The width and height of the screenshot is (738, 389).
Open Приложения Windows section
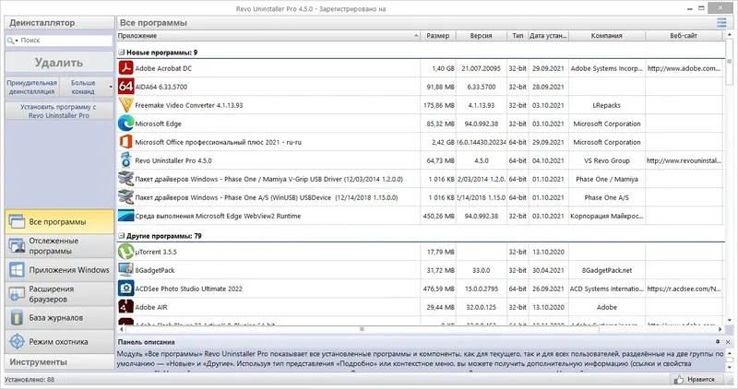tap(59, 269)
